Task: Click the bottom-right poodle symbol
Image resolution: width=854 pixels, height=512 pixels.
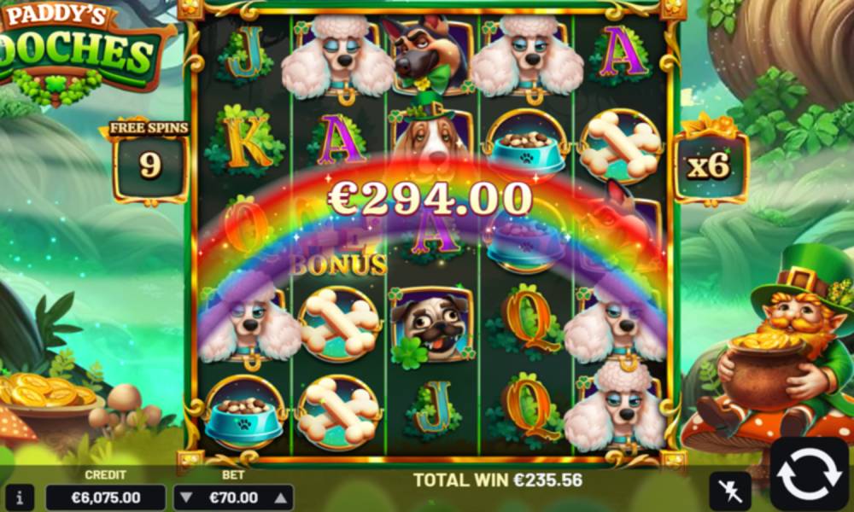Action: click(x=614, y=407)
